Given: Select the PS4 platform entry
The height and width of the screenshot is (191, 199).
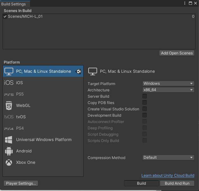Looking at the screenshot, I should click(x=43, y=128).
